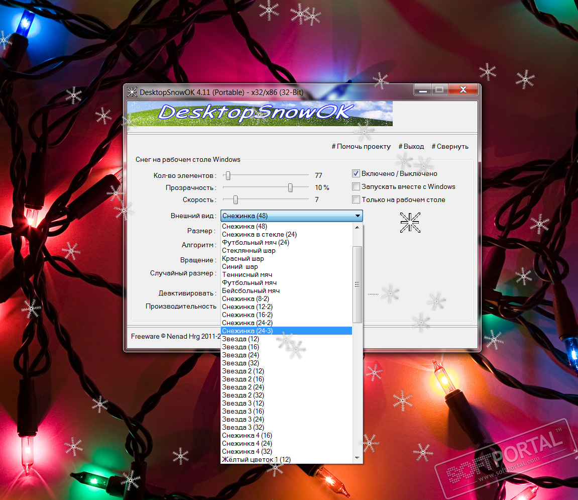Minimize the DesktopSnowOK window
578x500 pixels.
pyautogui.click(x=423, y=89)
